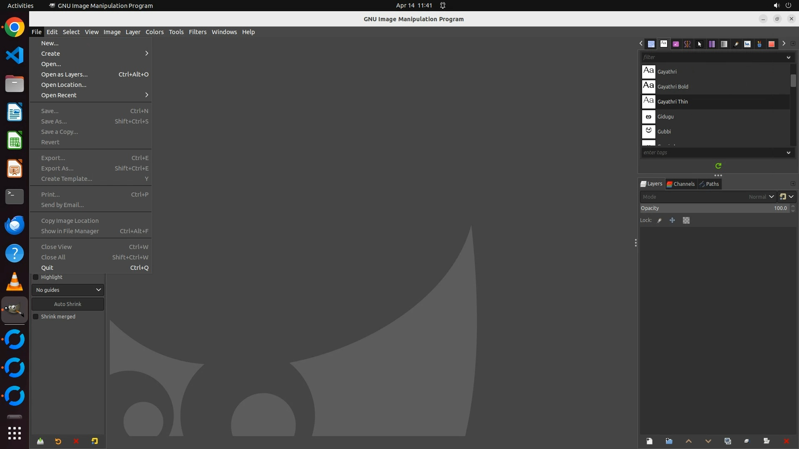
Task: Click the add layer mask icon
Action: click(x=767, y=441)
